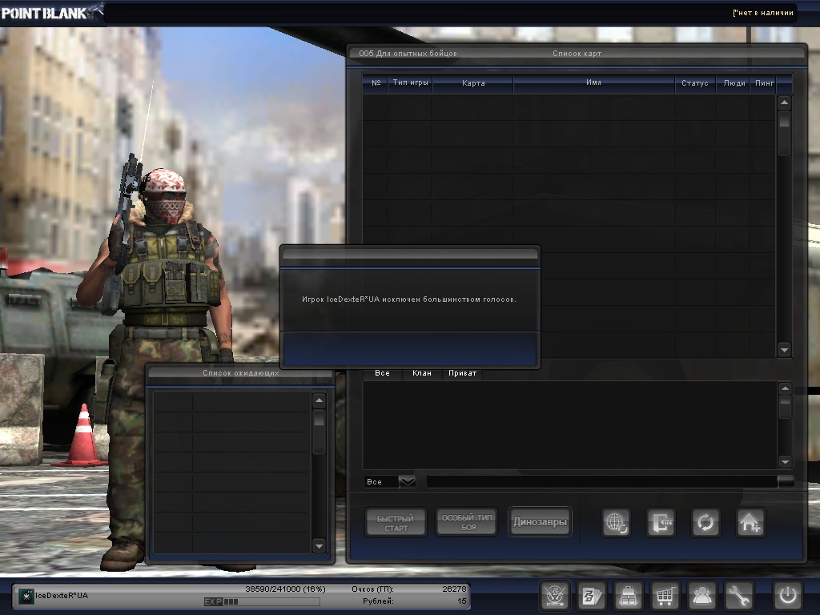Click the 'Список ожидающих' panel title
The height and width of the screenshot is (615, 820).
(x=240, y=373)
